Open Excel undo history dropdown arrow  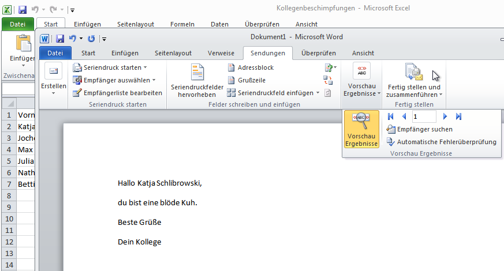(43, 10)
